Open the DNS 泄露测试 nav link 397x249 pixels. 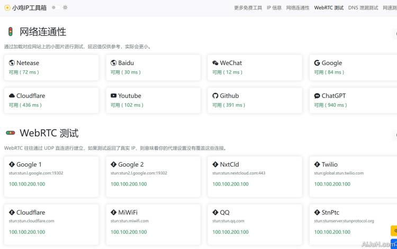(x=363, y=8)
